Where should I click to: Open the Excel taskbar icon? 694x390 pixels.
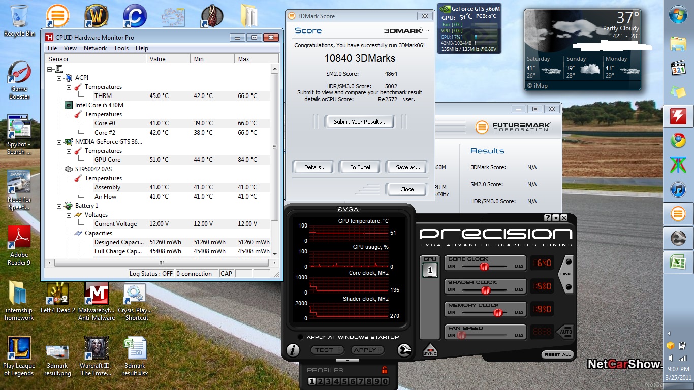[678, 263]
